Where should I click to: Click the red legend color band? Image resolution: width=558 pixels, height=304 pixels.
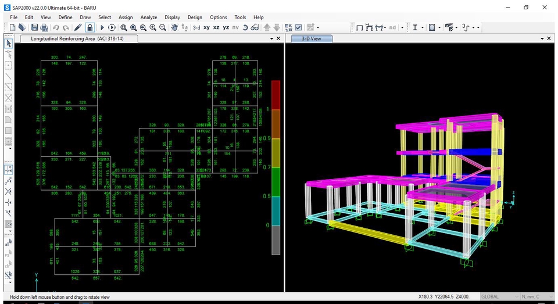pyautogui.click(x=276, y=95)
